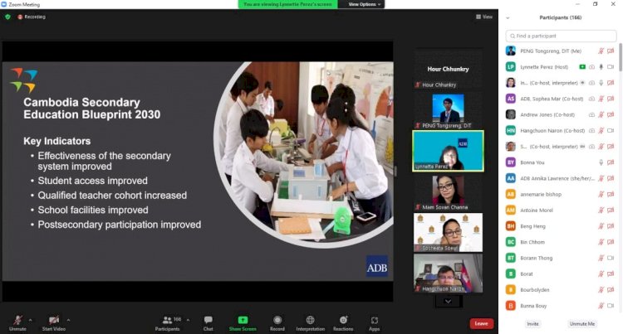
Task: Select Hangchuon Naron video thumbnail
Action: (448, 273)
